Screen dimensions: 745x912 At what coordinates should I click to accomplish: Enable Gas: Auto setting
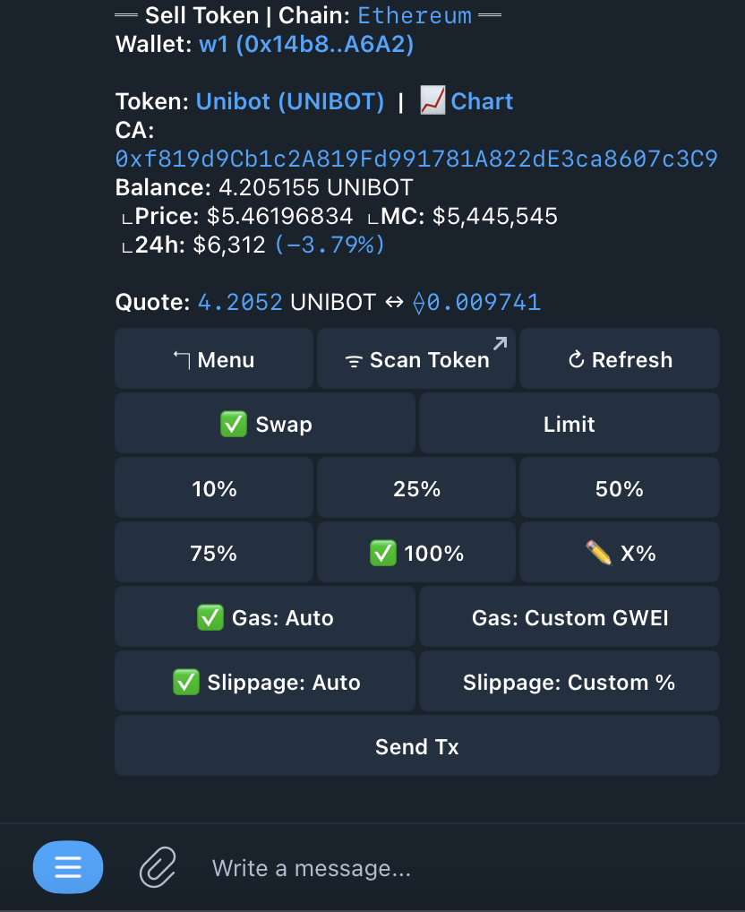pos(265,617)
